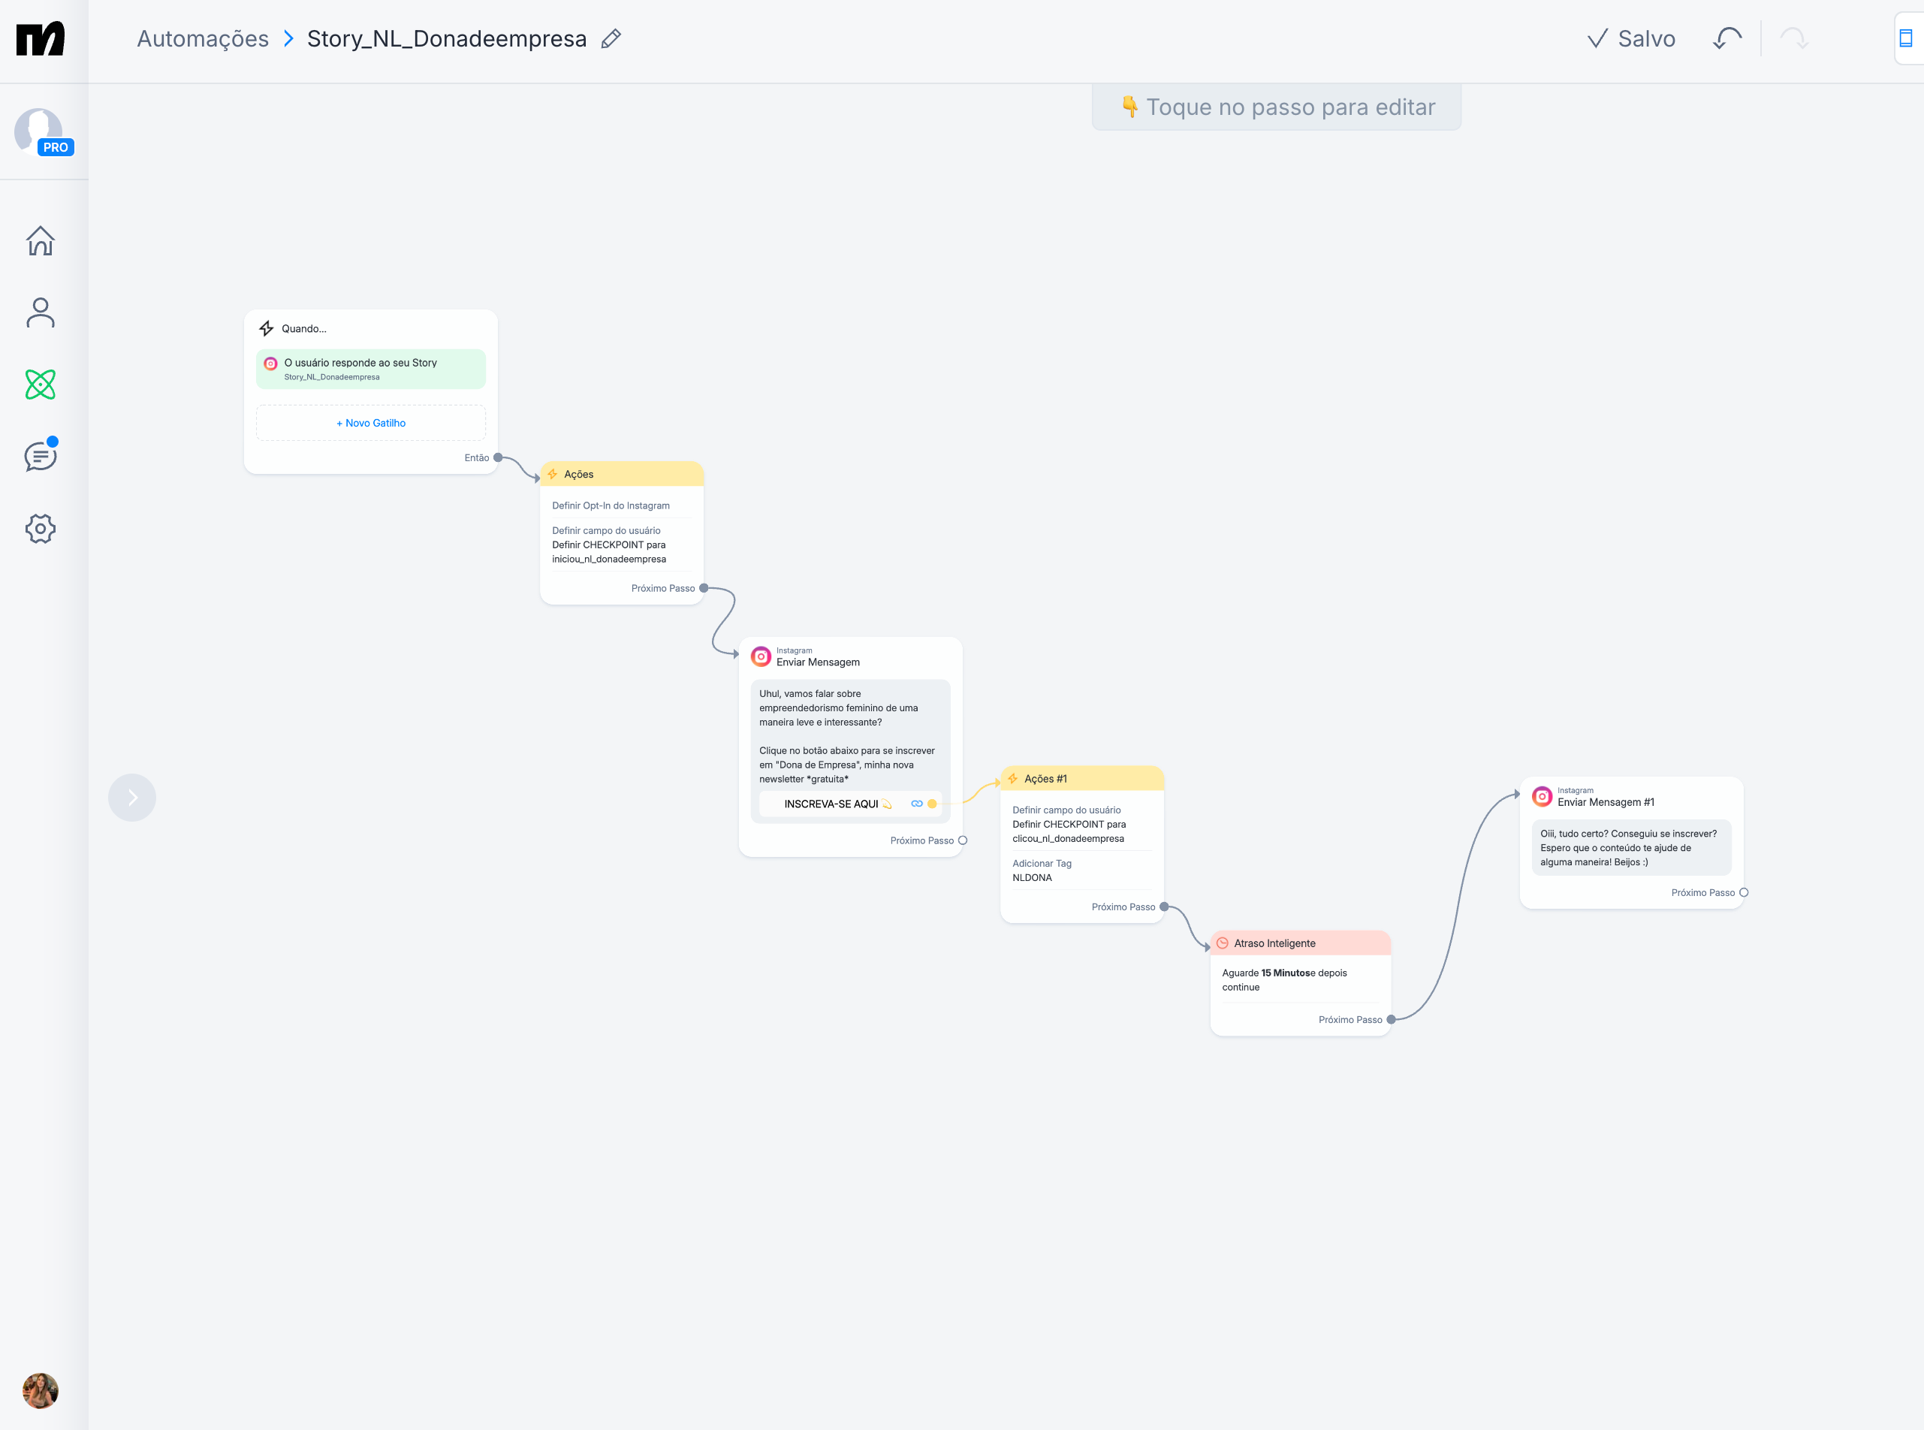The height and width of the screenshot is (1430, 1924).
Task: Open Settings gear icon in sidebar
Action: coord(40,528)
